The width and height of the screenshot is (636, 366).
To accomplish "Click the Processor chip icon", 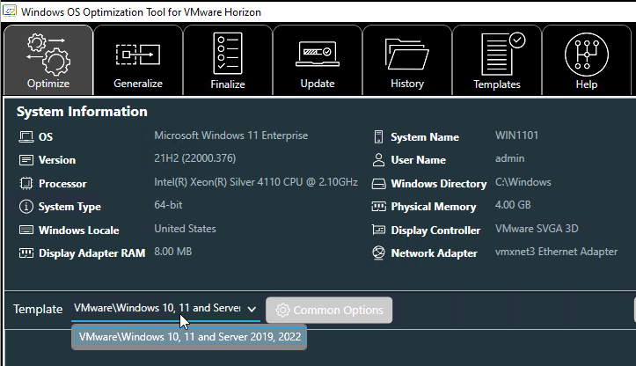I will pos(26,183).
